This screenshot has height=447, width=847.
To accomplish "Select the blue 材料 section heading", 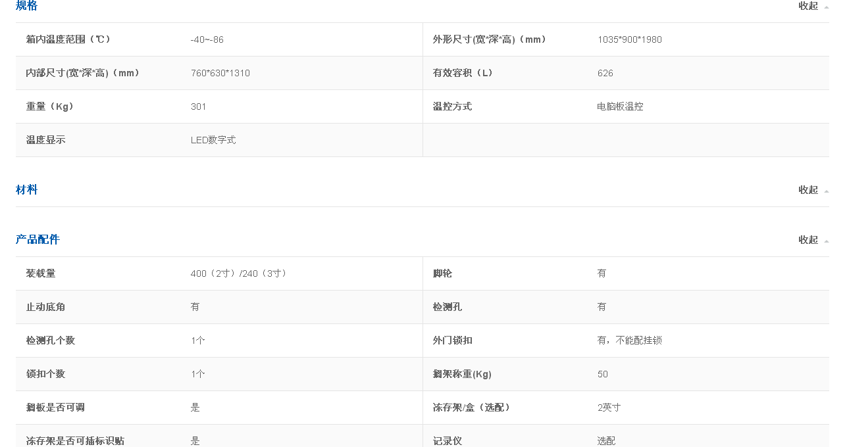I will click(x=26, y=189).
